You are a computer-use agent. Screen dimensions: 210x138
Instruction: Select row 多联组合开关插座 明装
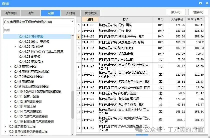point(140,82)
